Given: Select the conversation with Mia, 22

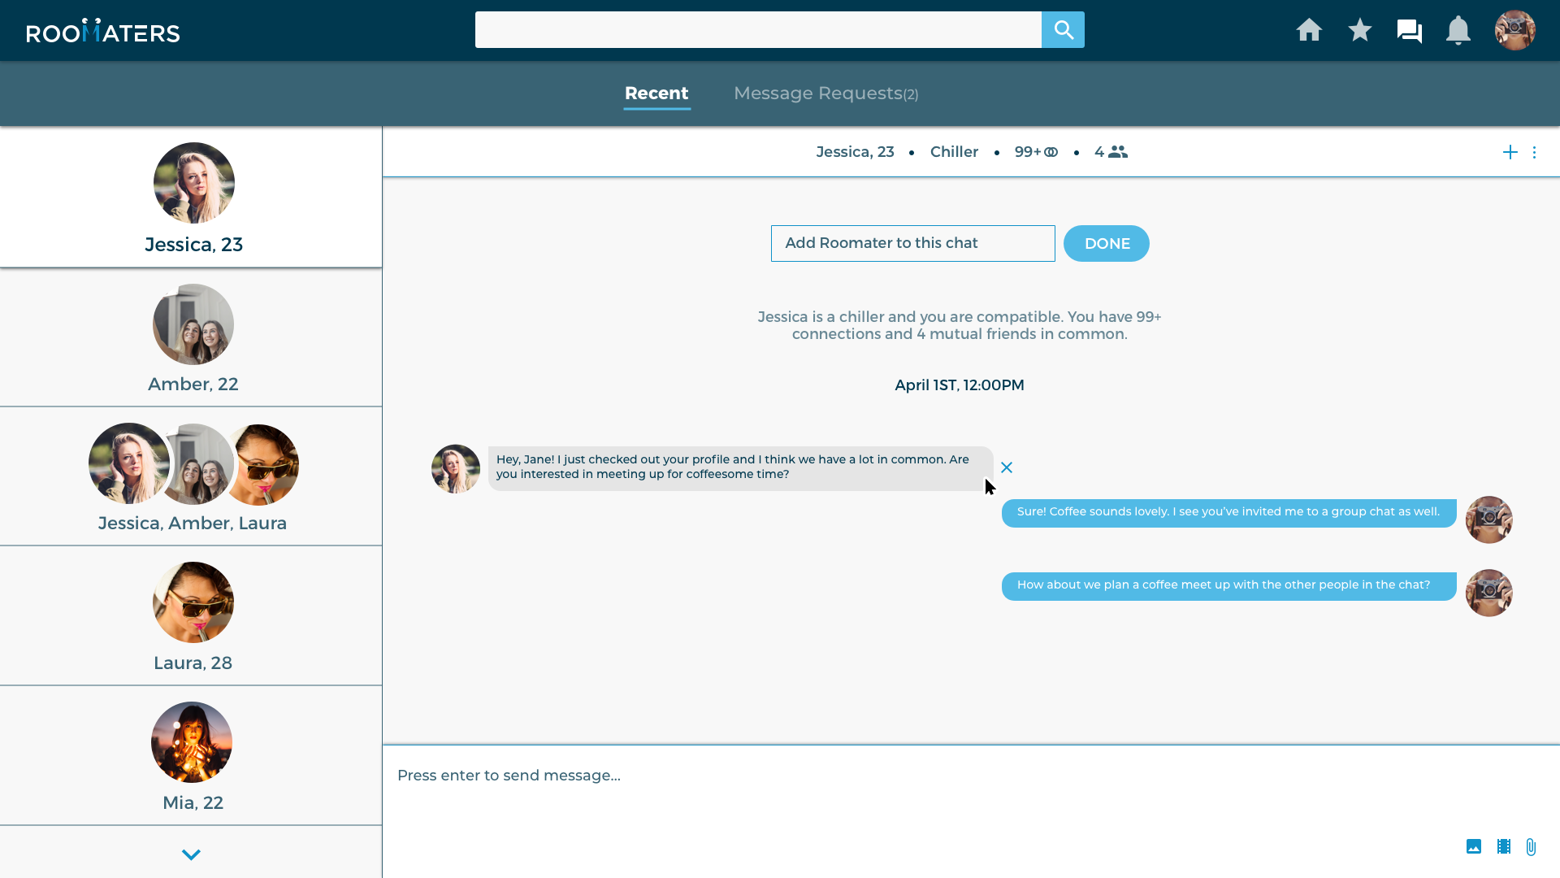Looking at the screenshot, I should [x=193, y=754].
